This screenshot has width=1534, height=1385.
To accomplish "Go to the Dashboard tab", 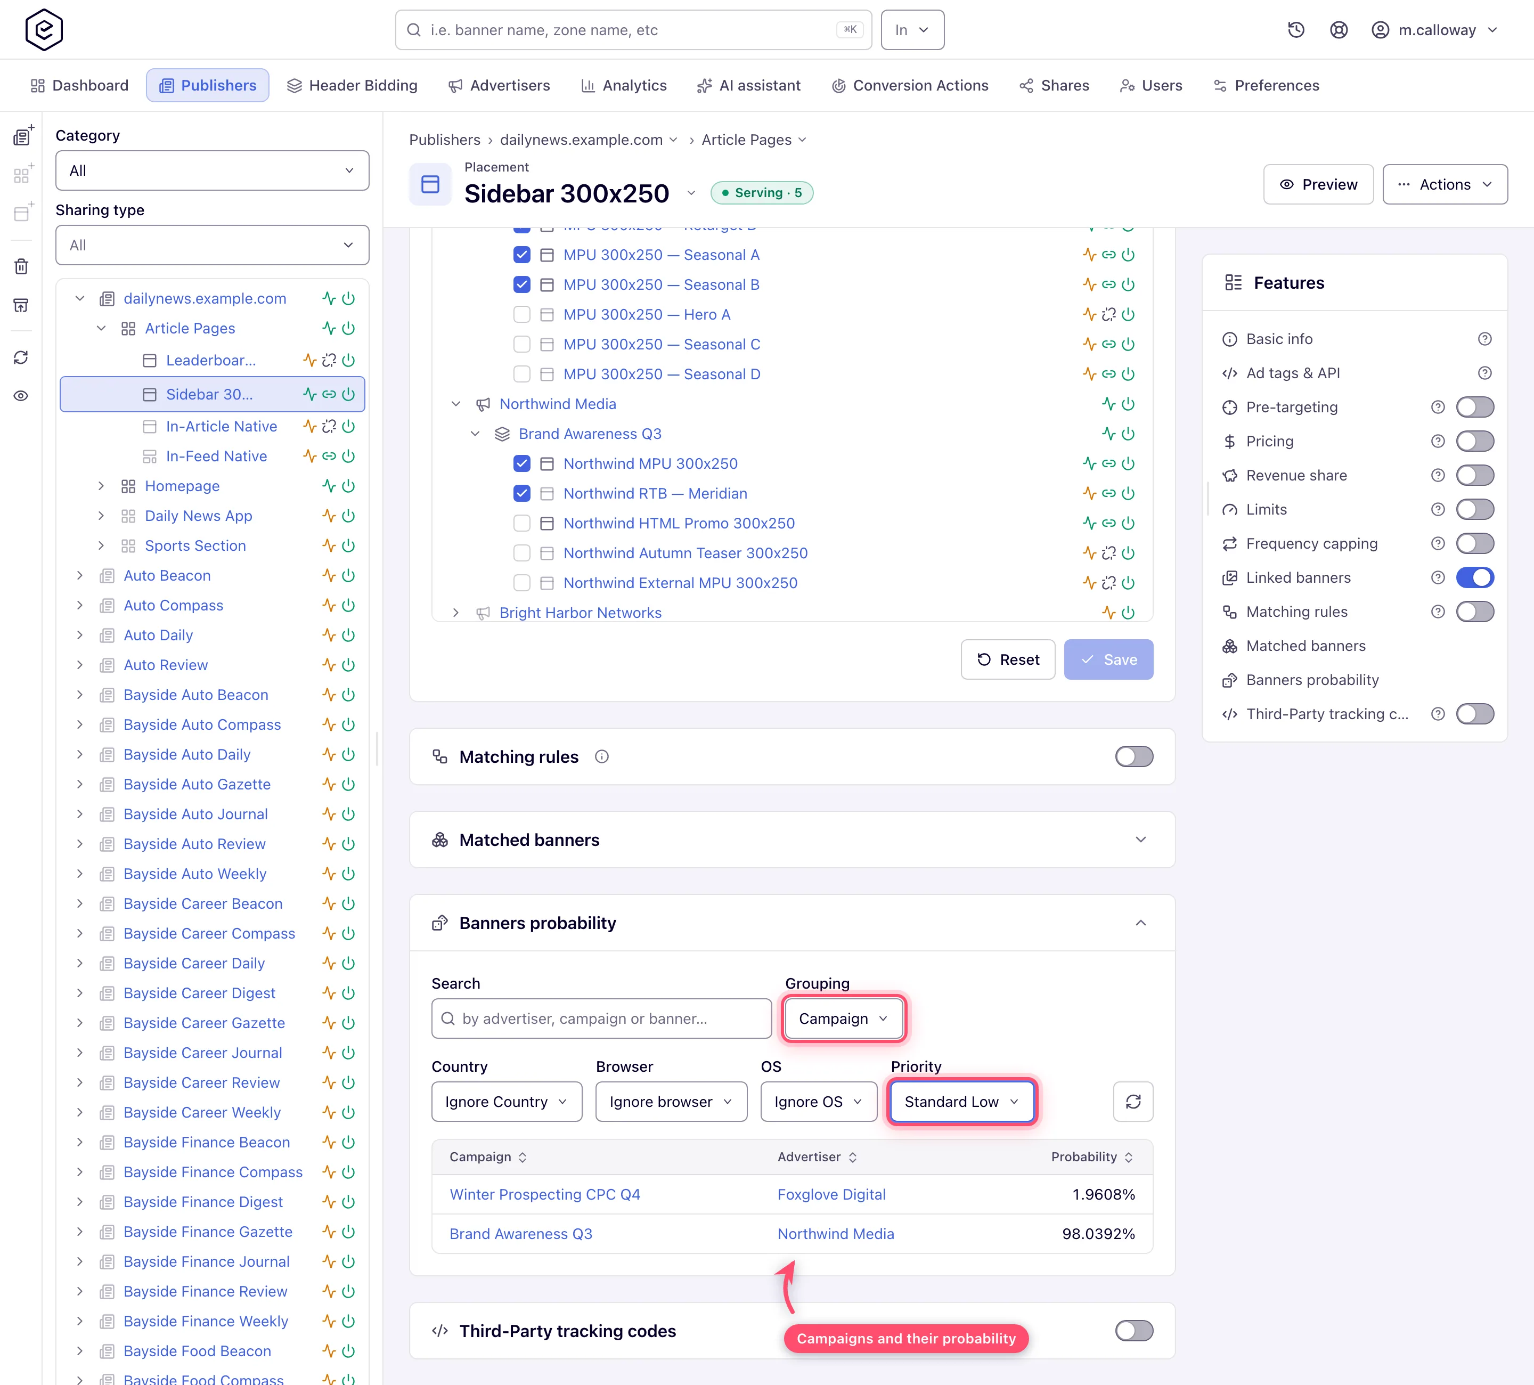I will click(x=79, y=85).
